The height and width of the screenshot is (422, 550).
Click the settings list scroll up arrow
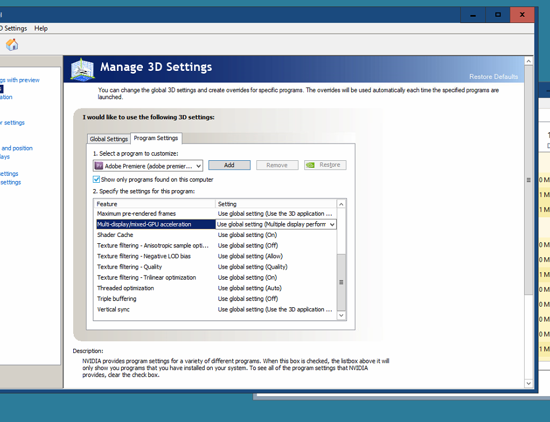coord(341,204)
